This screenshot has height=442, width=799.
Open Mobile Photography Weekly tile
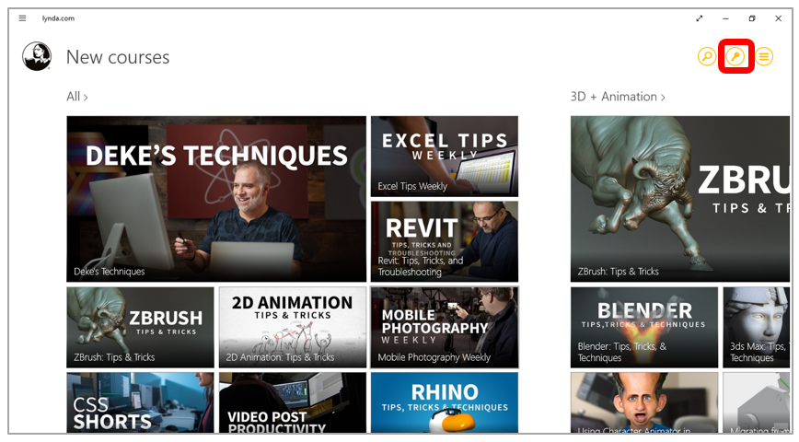point(445,327)
